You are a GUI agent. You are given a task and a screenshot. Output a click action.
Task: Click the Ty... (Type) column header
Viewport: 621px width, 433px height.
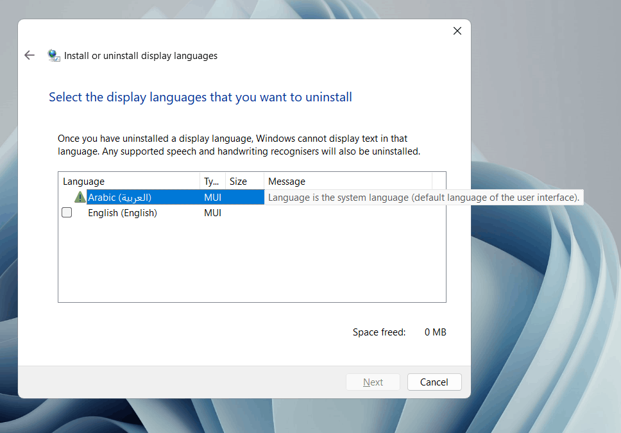tap(213, 181)
